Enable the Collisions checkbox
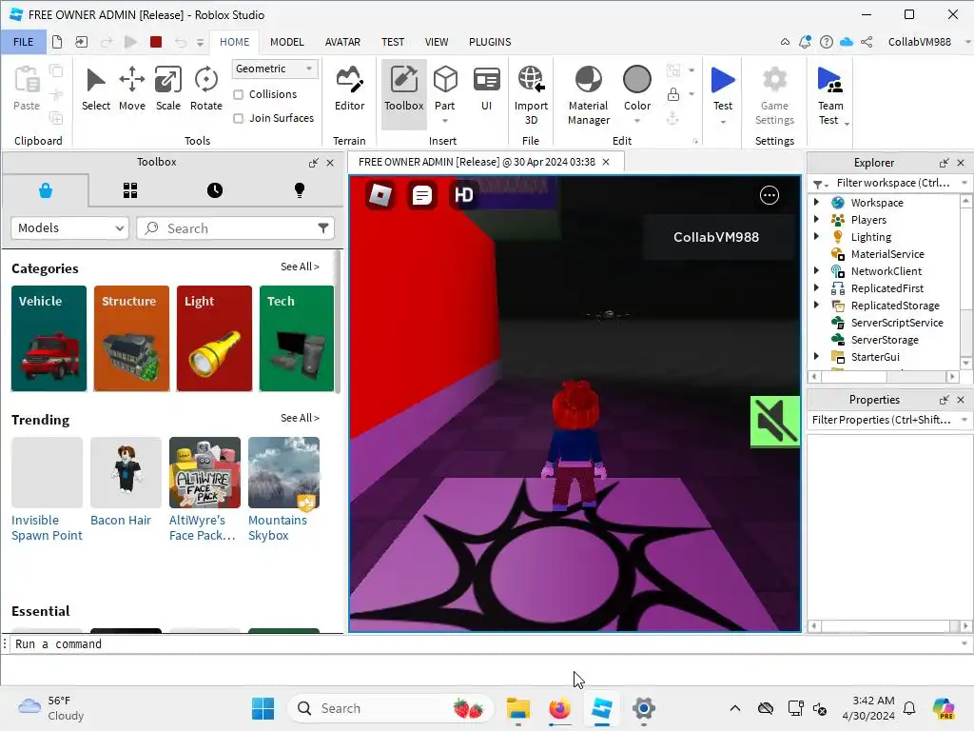The image size is (974, 731). coord(238,94)
